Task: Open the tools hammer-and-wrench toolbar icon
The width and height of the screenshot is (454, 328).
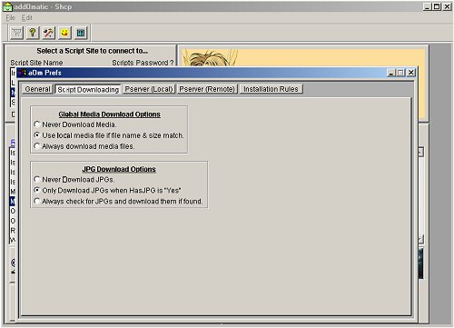Action: 48,33
